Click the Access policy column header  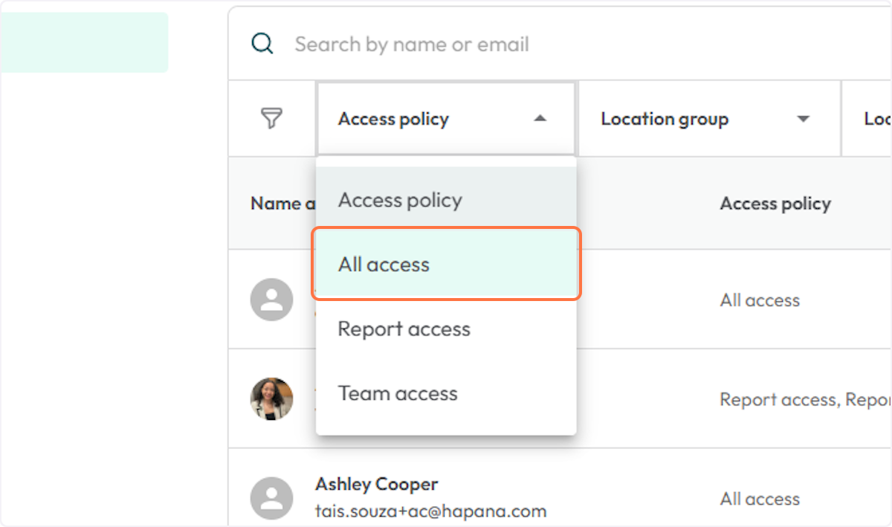pos(775,204)
